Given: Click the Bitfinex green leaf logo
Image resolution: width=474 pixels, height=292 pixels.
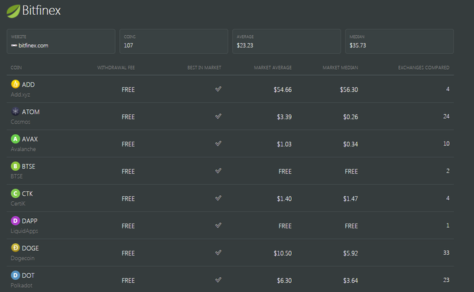Looking at the screenshot, I should point(14,12).
